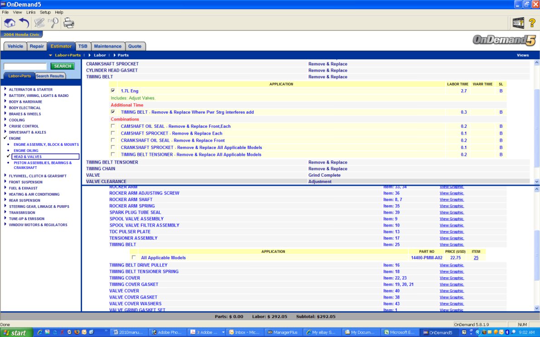Click the Print icon in the toolbar
Image resolution: width=540 pixels, height=337 pixels.
68,23
